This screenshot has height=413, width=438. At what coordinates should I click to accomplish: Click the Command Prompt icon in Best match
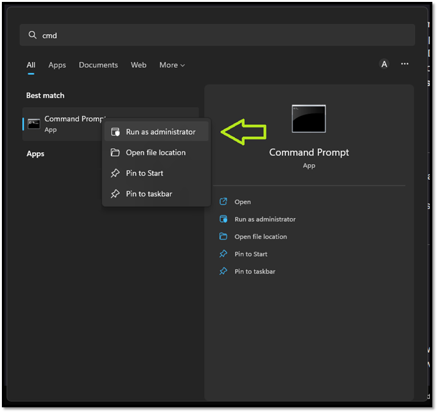click(x=34, y=124)
